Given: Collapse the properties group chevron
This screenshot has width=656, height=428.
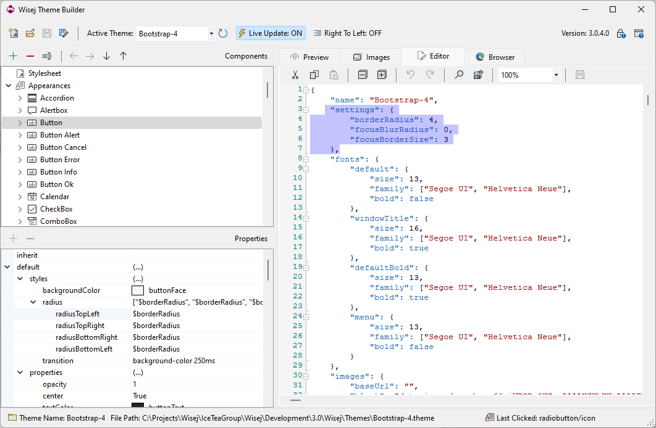Looking at the screenshot, I should click(20, 372).
